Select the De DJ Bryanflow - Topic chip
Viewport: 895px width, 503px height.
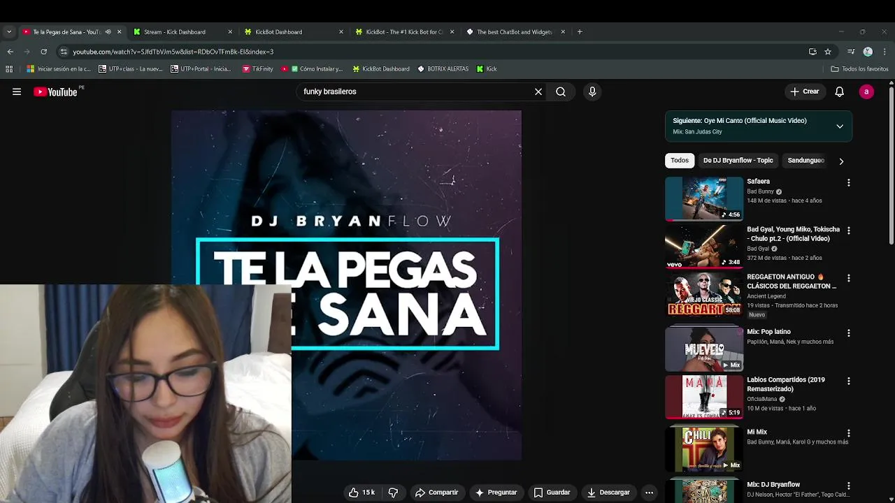point(738,161)
